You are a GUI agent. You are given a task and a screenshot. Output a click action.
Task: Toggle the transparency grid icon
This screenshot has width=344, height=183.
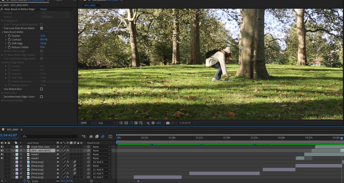[126, 123]
